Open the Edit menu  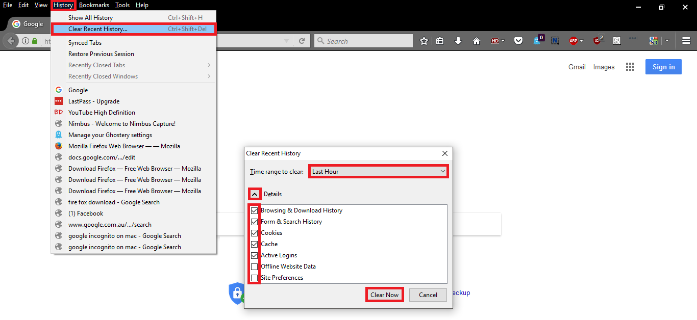point(23,5)
